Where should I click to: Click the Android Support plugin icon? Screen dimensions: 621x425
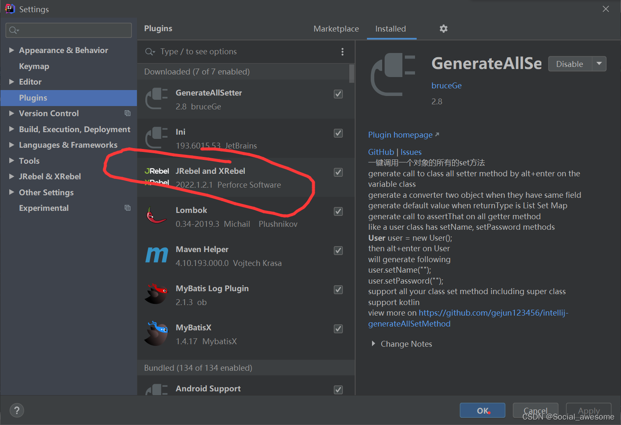coord(157,390)
